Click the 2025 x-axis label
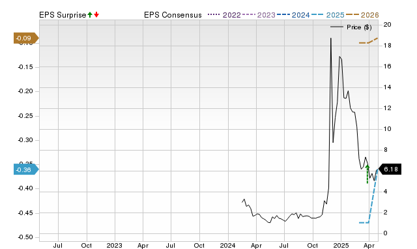The image size is (417, 249). coord(341,245)
